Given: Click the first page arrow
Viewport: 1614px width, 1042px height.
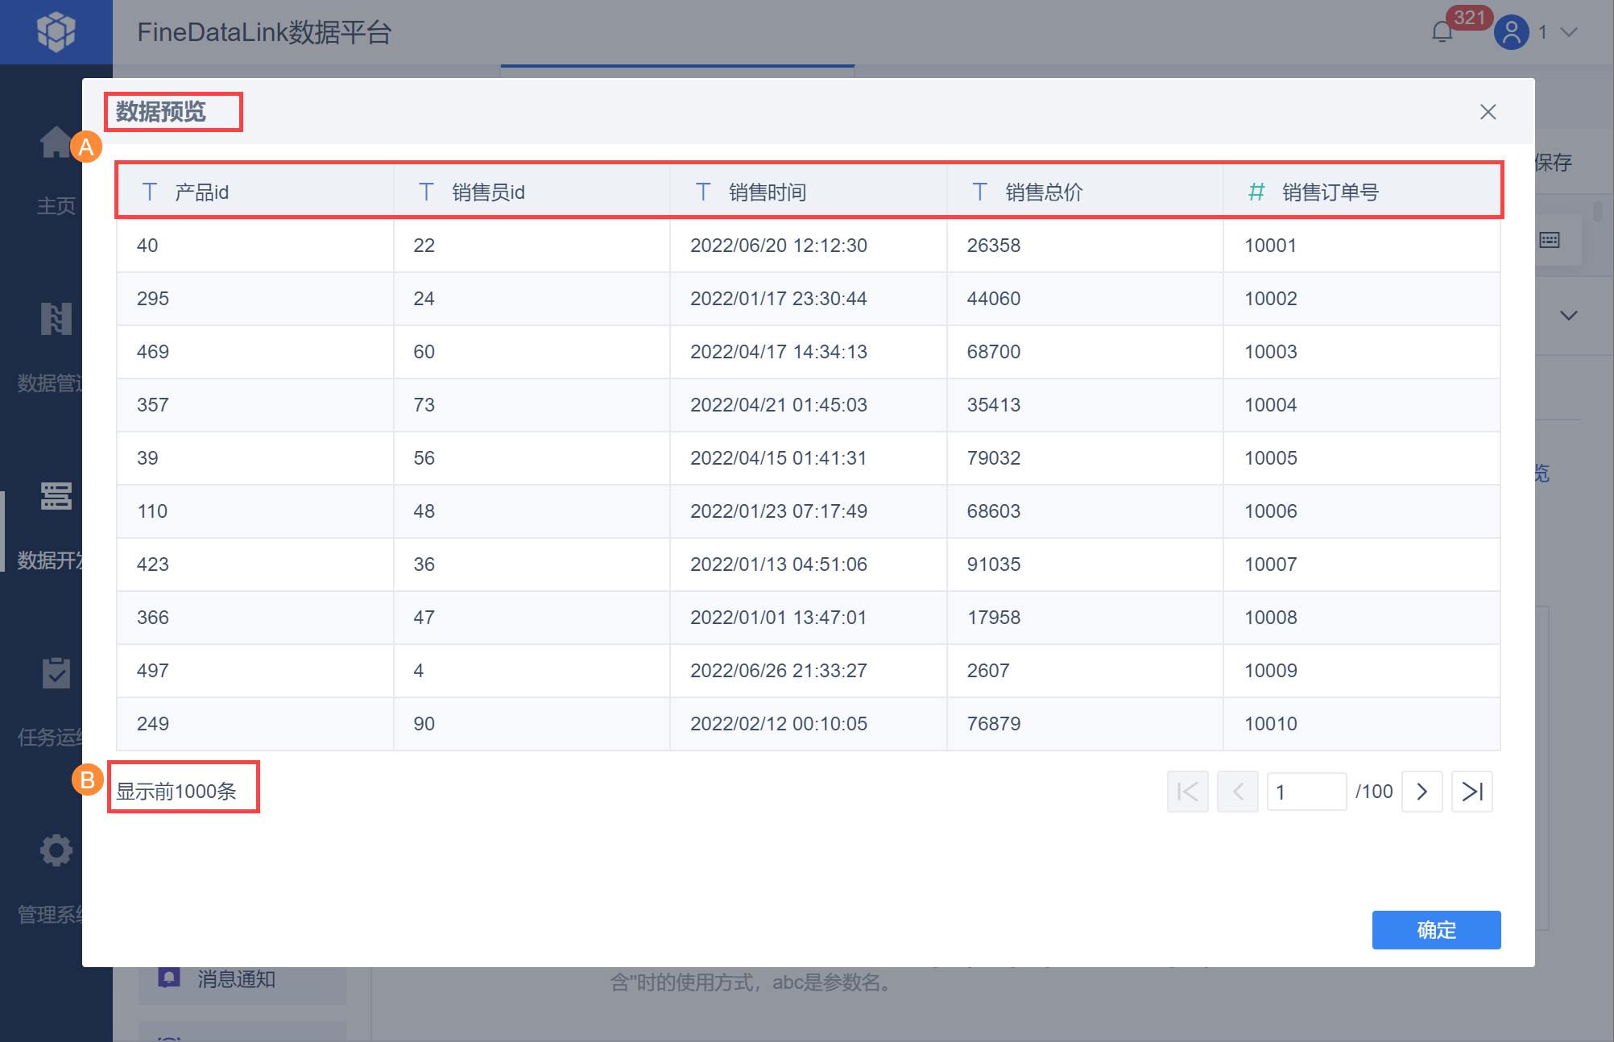Looking at the screenshot, I should pos(1187,792).
